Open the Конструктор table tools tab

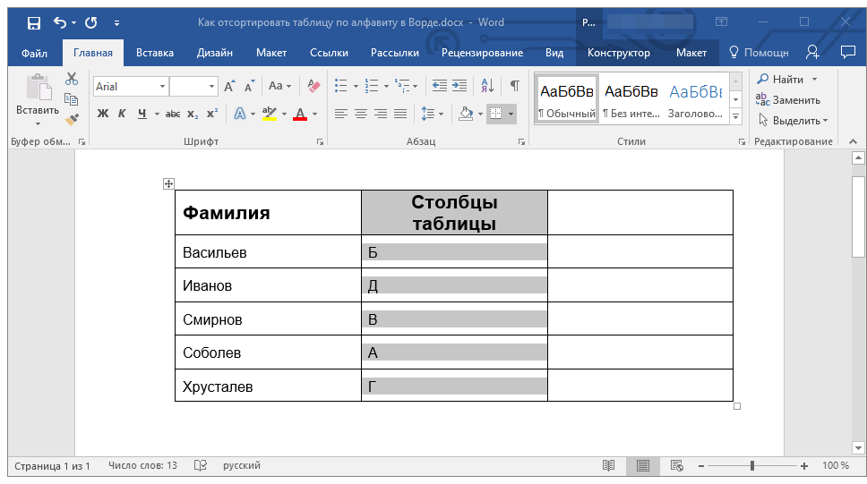619,53
